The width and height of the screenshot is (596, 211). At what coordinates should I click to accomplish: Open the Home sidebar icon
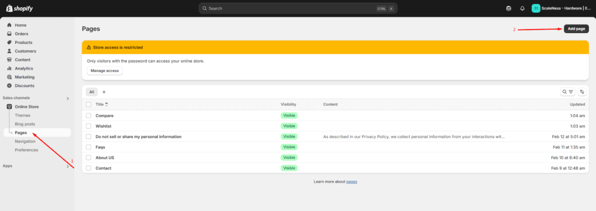pyautogui.click(x=9, y=25)
